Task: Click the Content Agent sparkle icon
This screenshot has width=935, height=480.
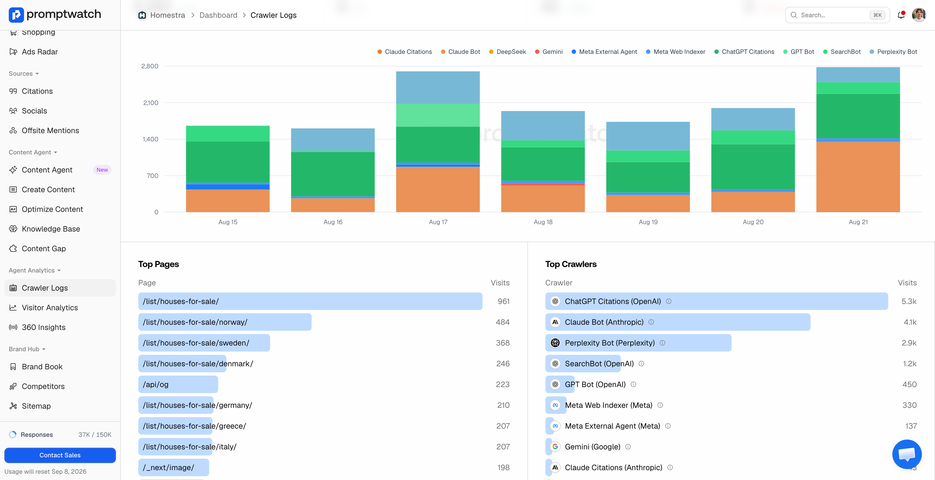Action: click(13, 170)
